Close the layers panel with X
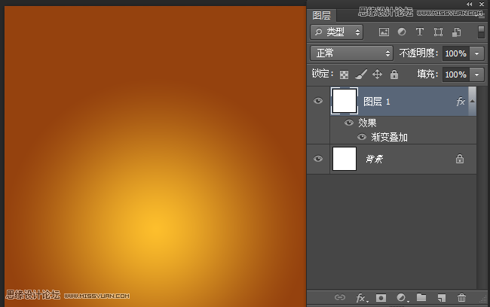The image size is (490, 307). [482, 4]
